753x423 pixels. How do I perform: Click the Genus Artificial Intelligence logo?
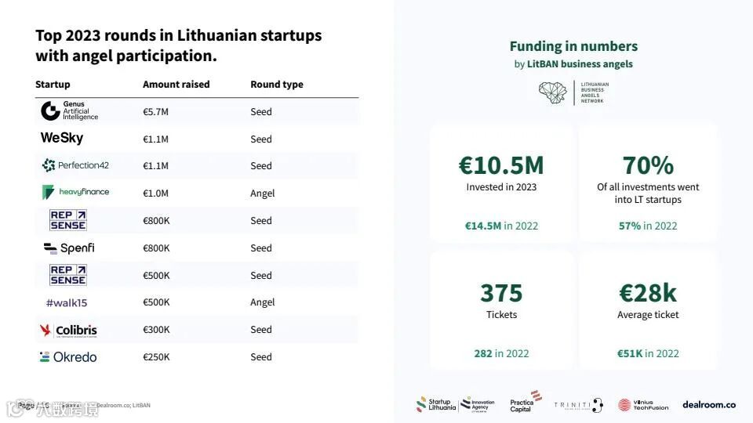click(x=69, y=110)
